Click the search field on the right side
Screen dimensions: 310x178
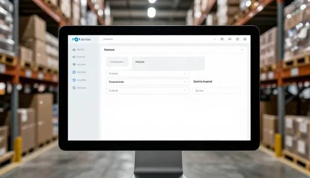pyautogui.click(x=217, y=91)
